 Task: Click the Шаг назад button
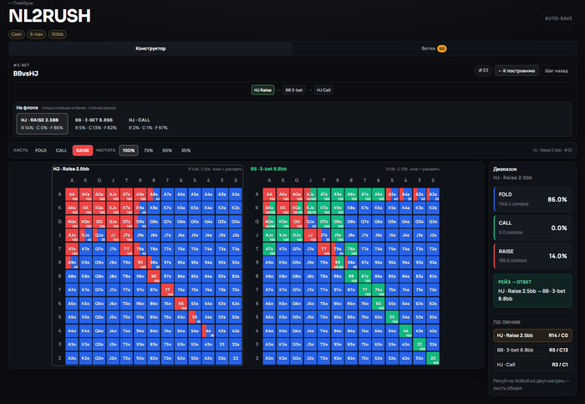[557, 70]
